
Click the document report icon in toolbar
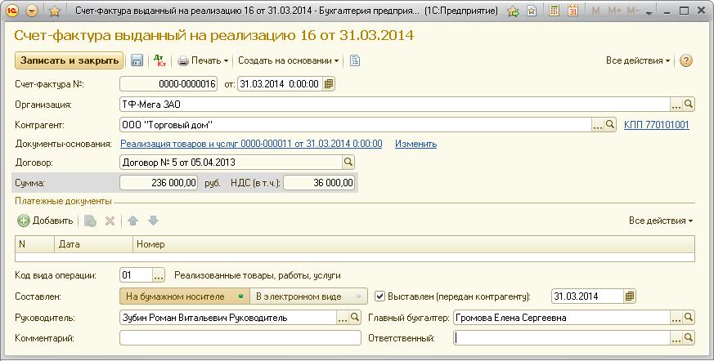(x=355, y=60)
